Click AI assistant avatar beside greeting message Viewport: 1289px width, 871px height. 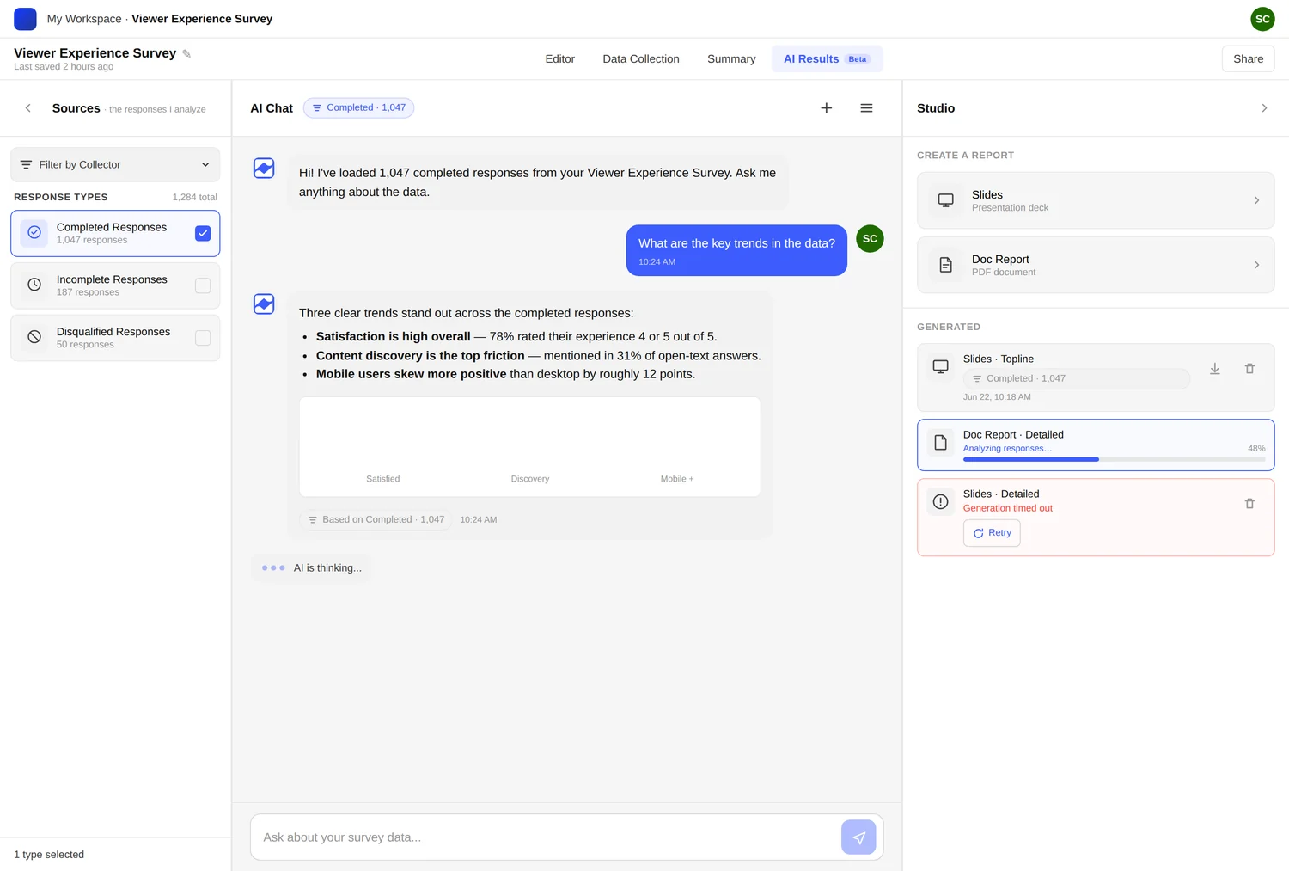(264, 168)
